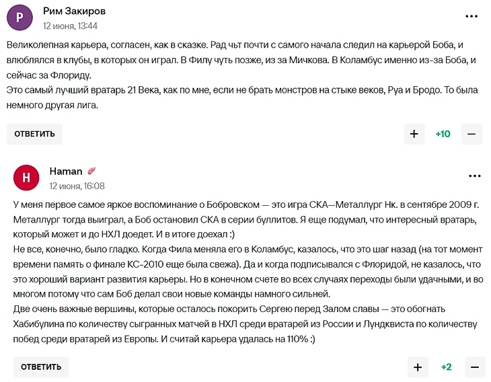Downvote Haman's comment with the minus icon

point(475,367)
